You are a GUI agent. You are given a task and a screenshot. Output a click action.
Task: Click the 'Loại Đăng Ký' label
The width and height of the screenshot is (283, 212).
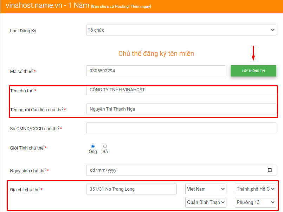pos(23,31)
